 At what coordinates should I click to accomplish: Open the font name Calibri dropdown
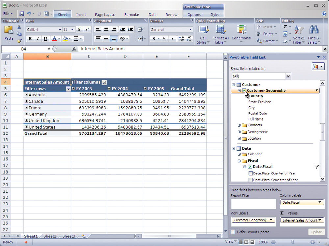click(60, 30)
